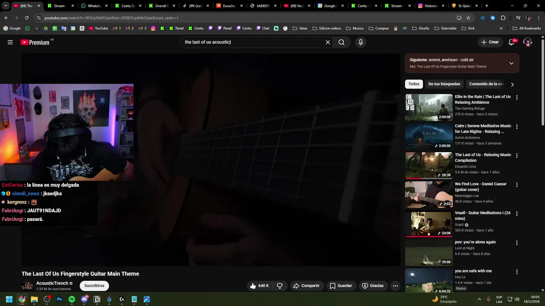This screenshot has height=306, width=545.
Task: Open Google Drive bookmark icon
Action: point(46,28)
